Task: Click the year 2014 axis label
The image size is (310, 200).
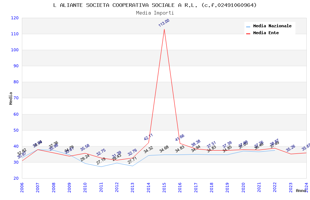Action: [x=148, y=187]
